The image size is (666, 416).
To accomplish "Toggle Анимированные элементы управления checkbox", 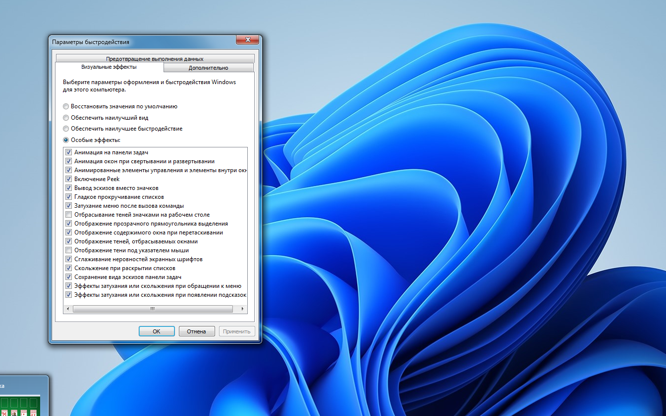I will tap(68, 170).
